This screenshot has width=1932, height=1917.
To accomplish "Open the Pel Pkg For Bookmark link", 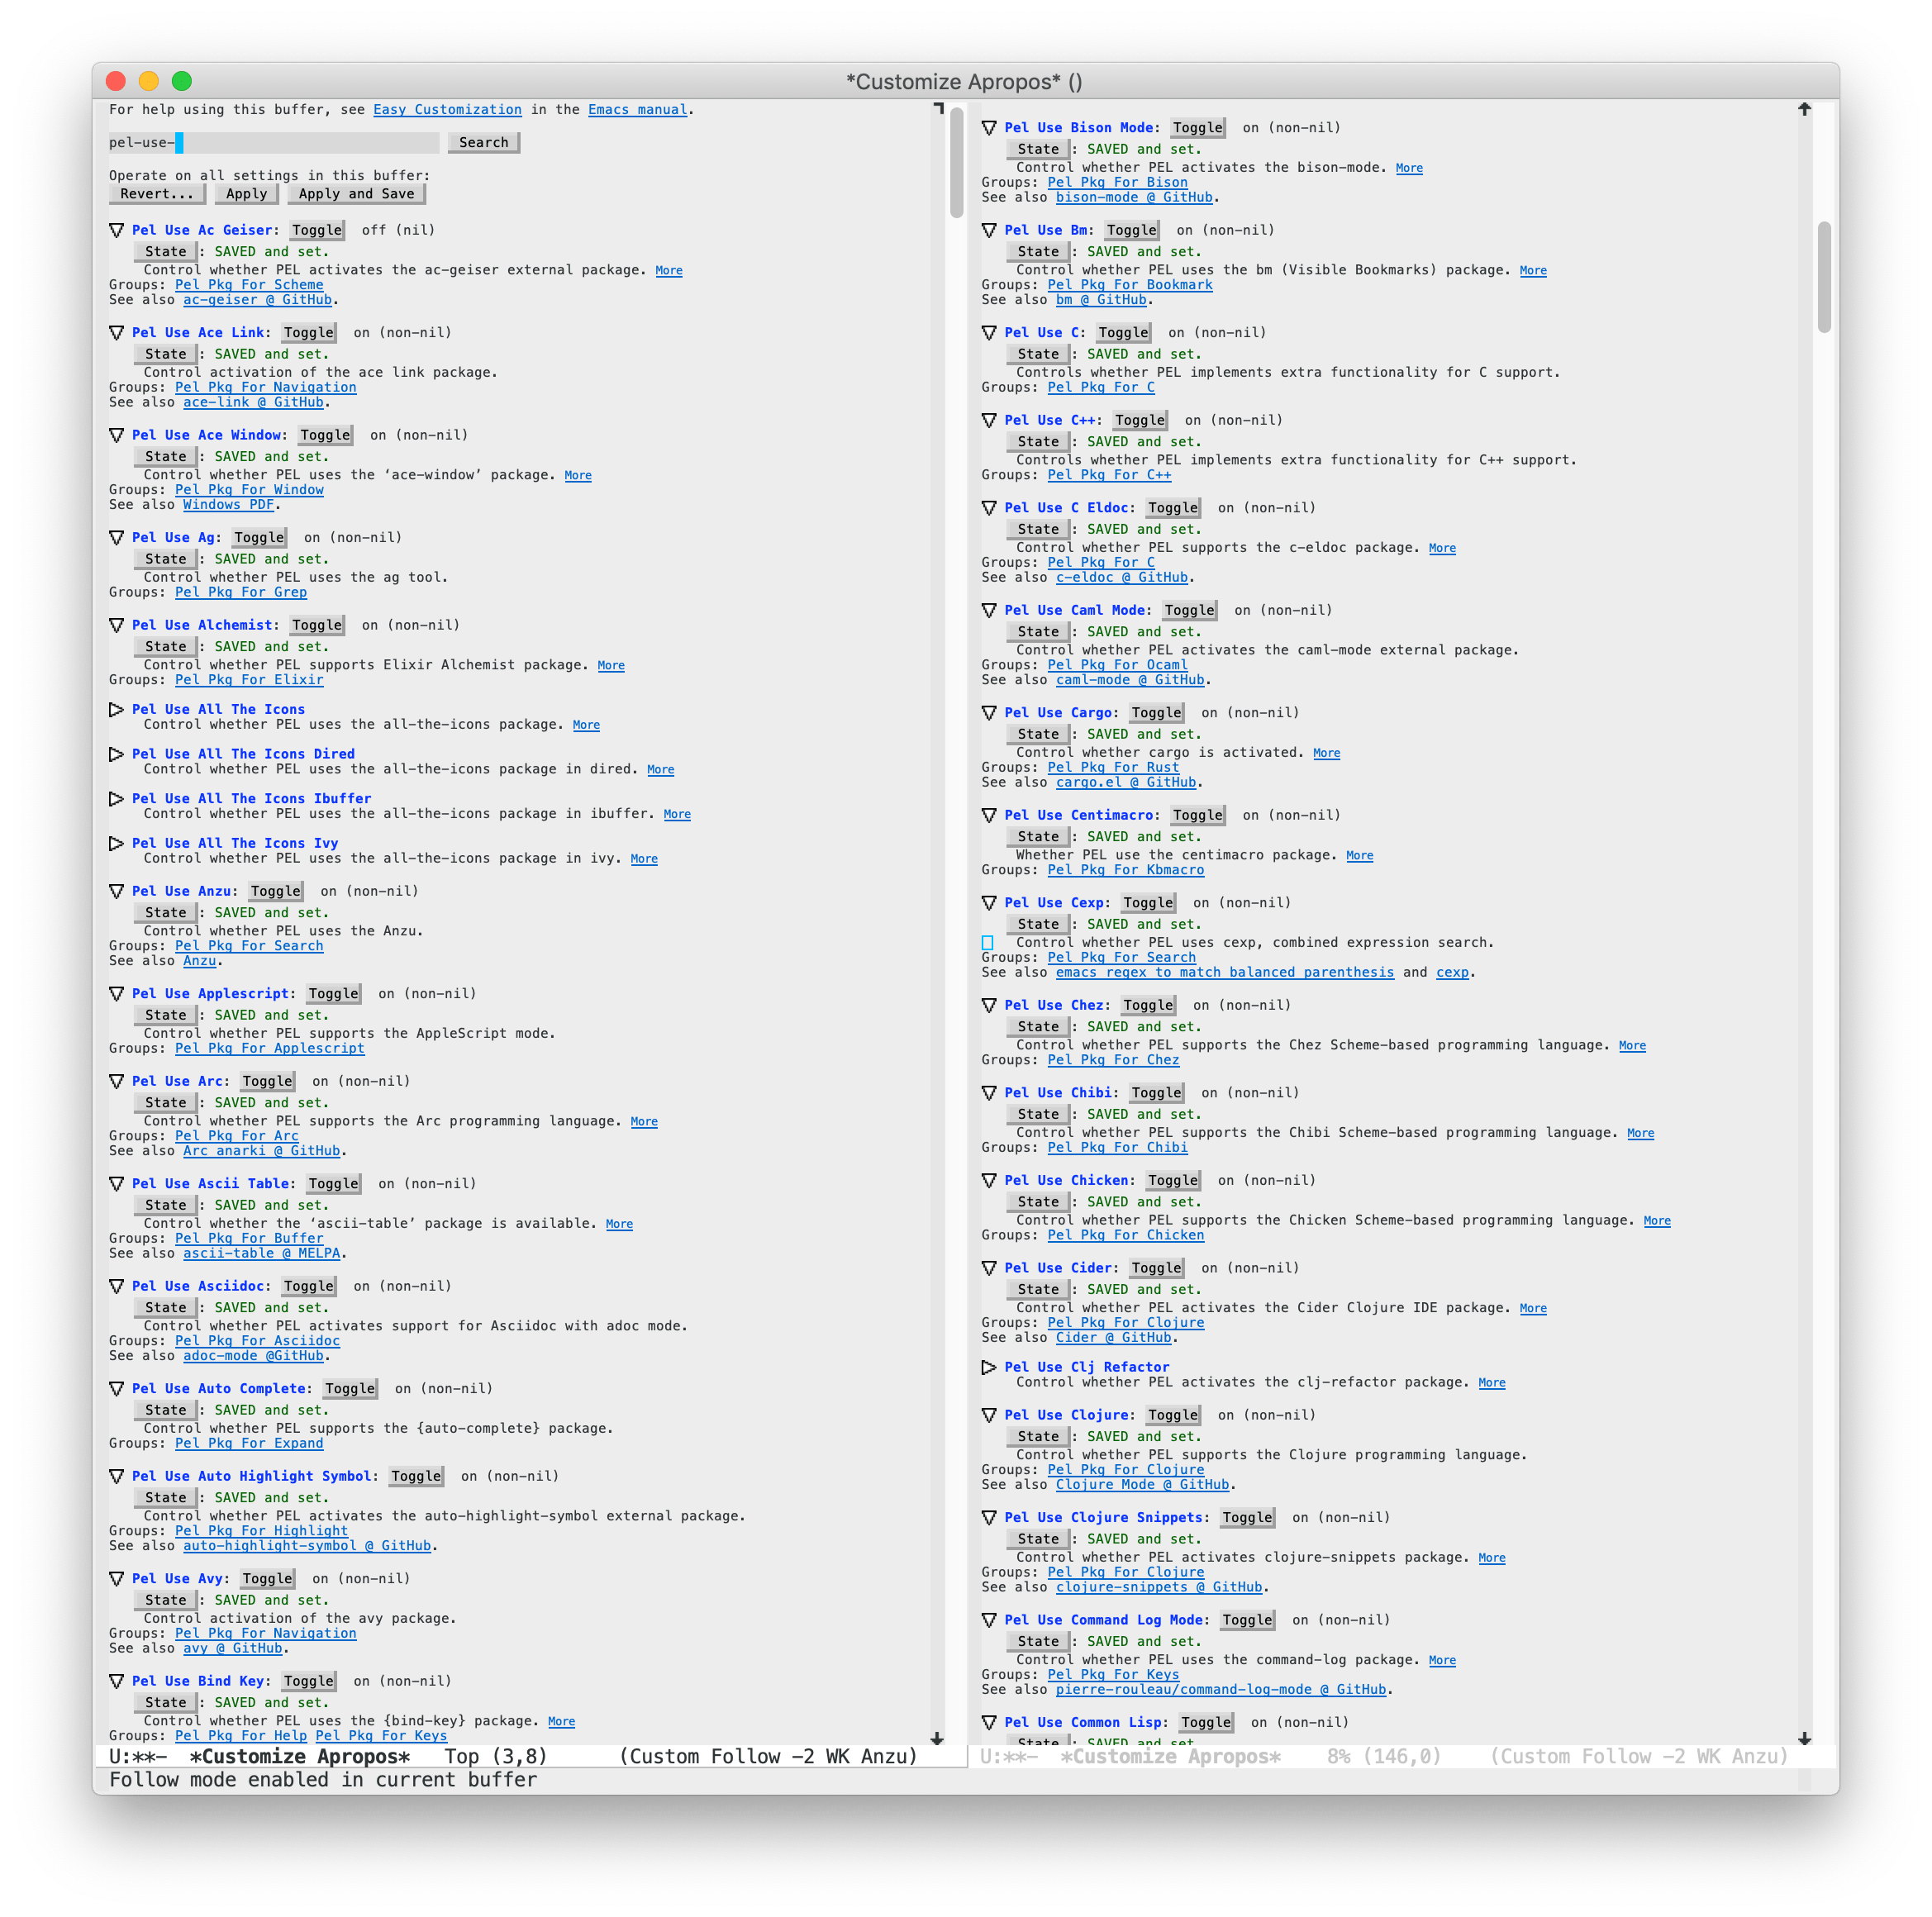I will tap(1130, 285).
